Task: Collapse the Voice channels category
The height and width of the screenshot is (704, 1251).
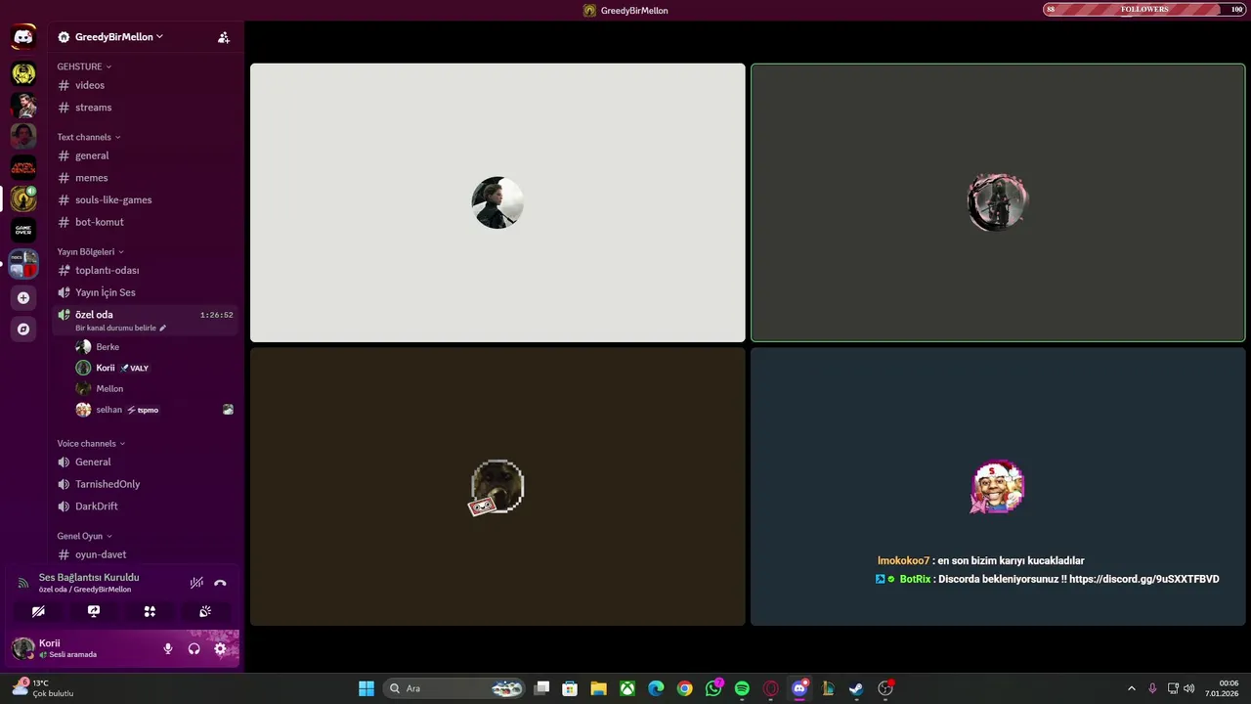Action: [x=91, y=443]
